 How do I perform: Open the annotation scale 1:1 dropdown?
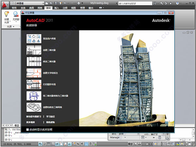(149, 144)
